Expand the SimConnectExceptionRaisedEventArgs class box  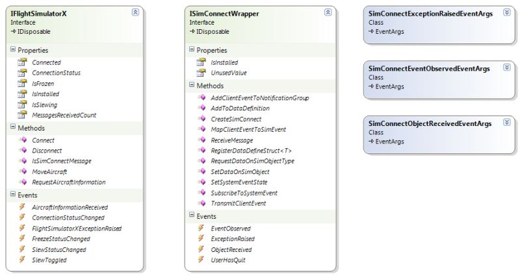pos(506,12)
